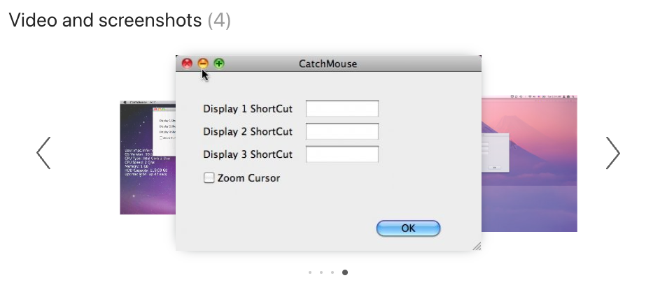Focus the Display 3 ShortCut field
Screen dimensions: 653x285
(x=342, y=154)
